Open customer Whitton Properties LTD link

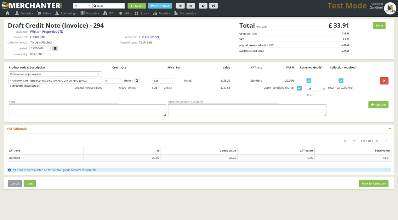[x=47, y=32]
